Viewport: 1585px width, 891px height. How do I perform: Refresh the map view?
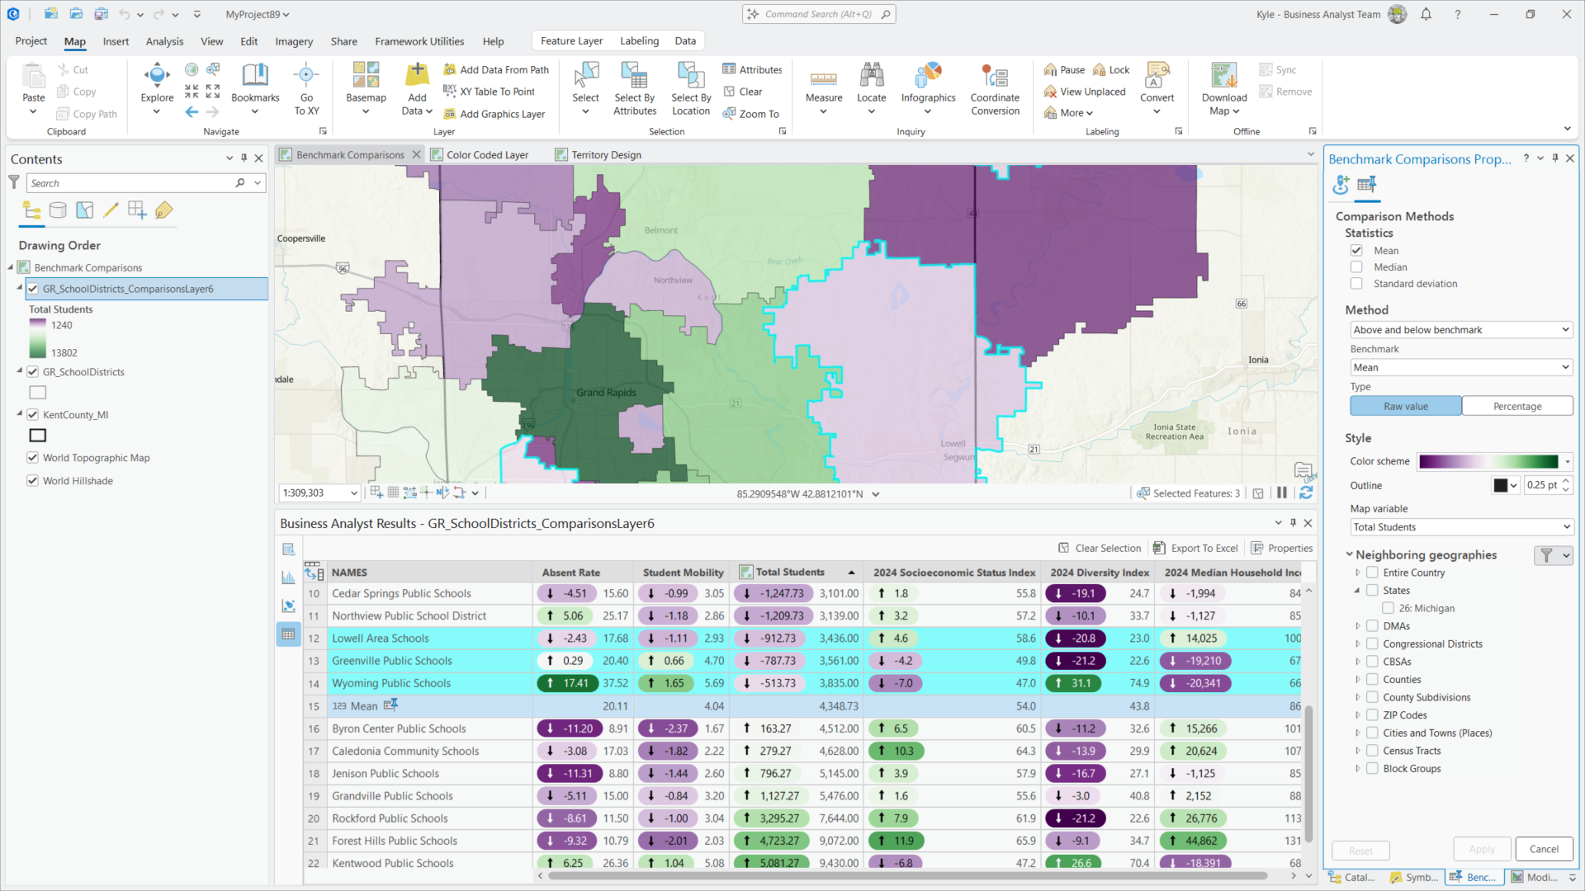click(1306, 493)
